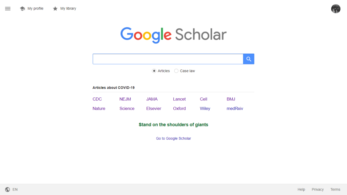The width and height of the screenshot is (347, 195).
Task: Follow the Lancet link
Action: pos(179,99)
